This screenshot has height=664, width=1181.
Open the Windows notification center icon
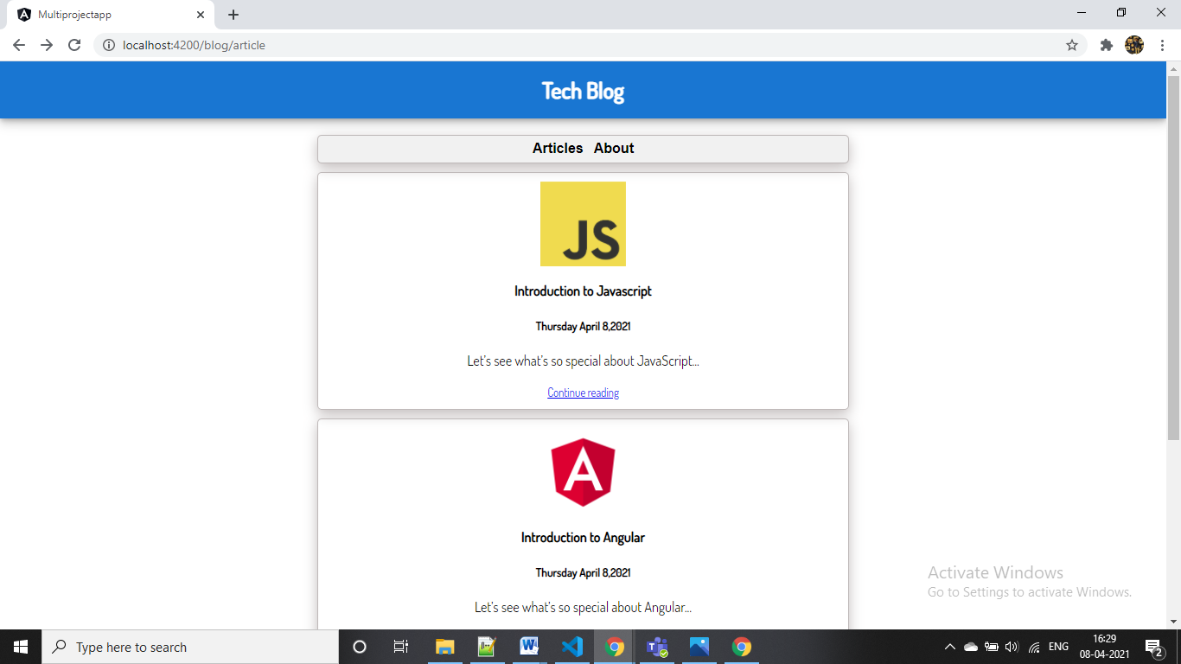click(1153, 647)
